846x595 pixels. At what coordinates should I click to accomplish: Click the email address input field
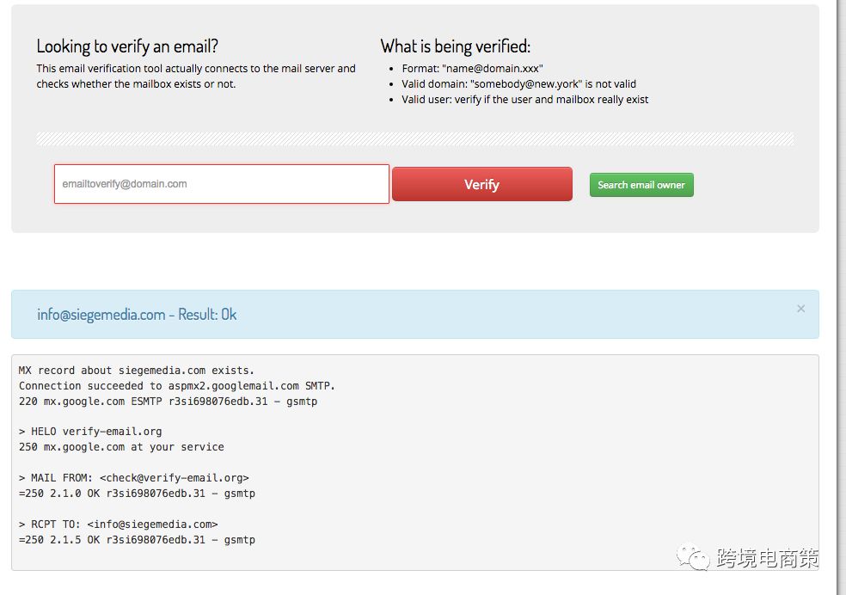coord(221,184)
